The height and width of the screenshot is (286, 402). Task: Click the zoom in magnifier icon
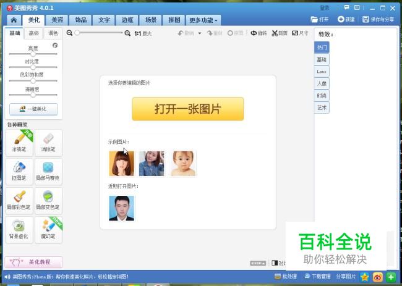[127, 33]
